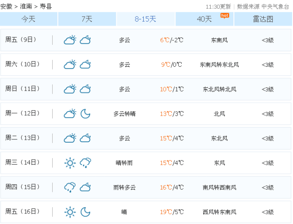Viewport: 293px width, 224px height.
Task: Click temperature 13℃/3℃
Action: 172,114
